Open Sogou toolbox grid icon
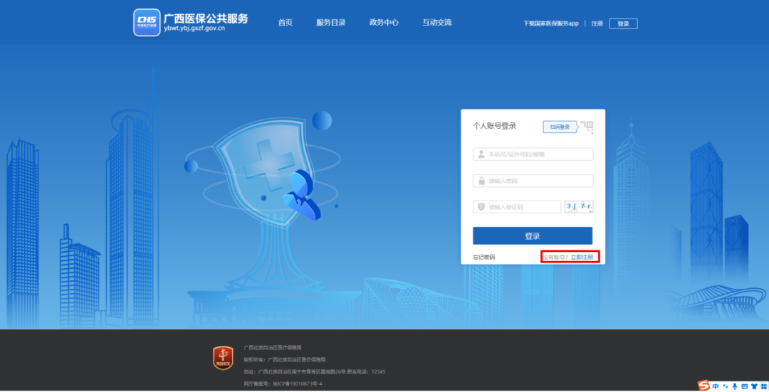This screenshot has width=769, height=392. pyautogui.click(x=763, y=386)
